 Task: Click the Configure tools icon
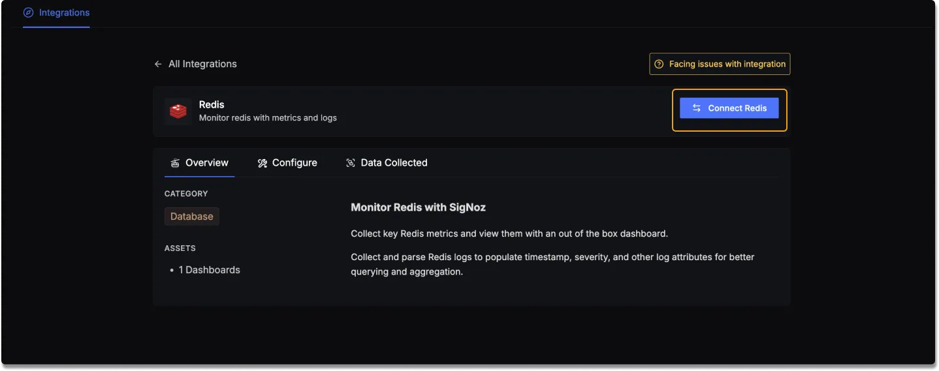pos(263,163)
